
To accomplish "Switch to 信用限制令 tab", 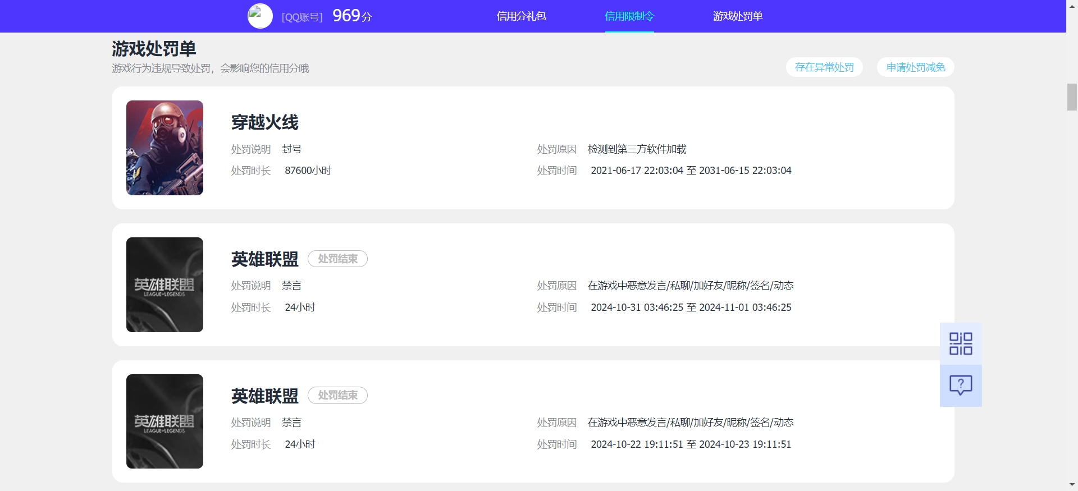I will 629,16.
